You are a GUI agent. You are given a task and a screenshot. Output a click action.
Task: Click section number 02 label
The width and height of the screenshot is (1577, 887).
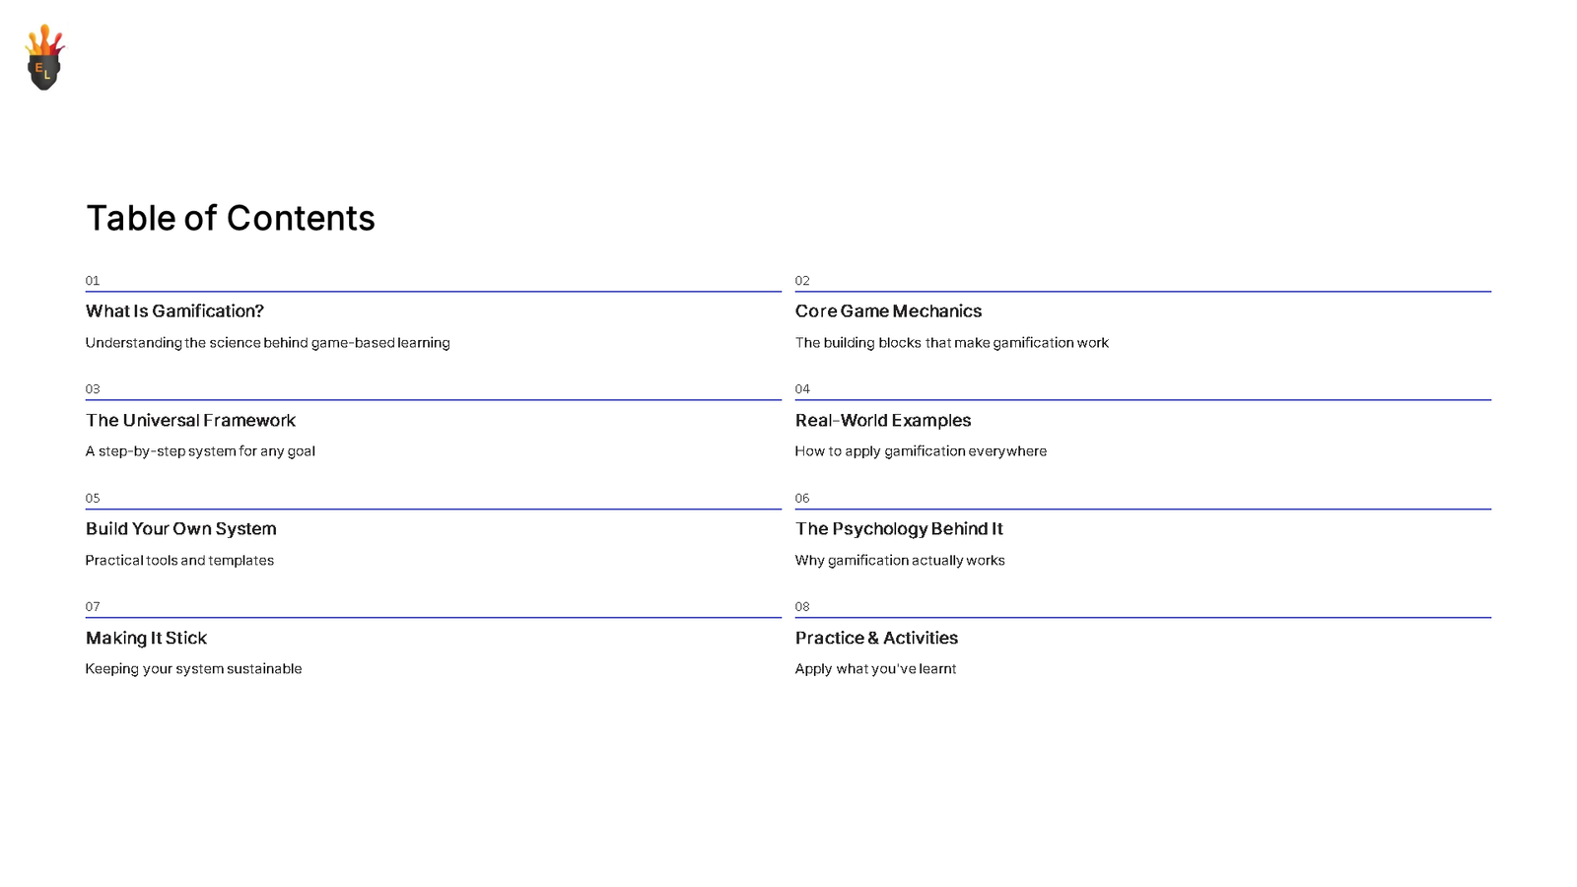click(802, 281)
